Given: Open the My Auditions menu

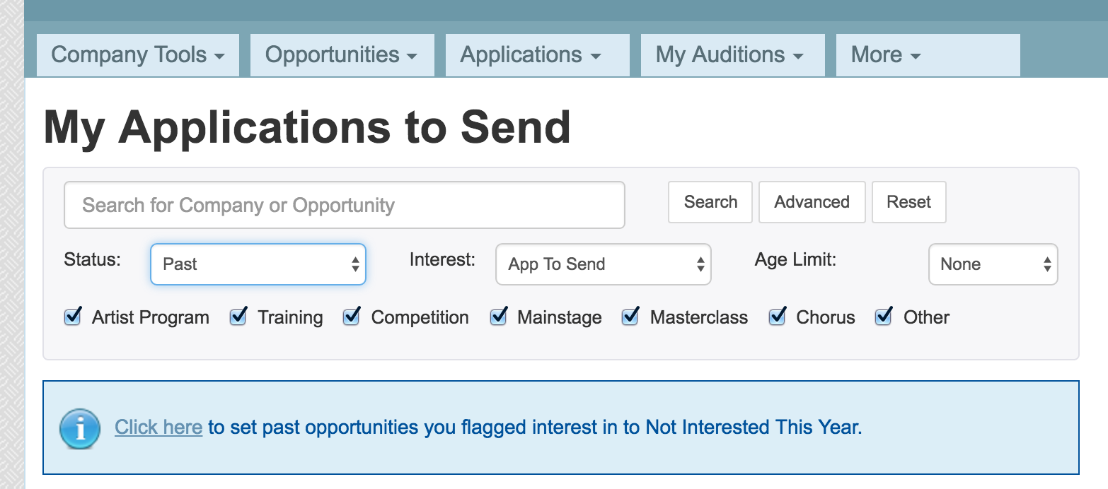Looking at the screenshot, I should coord(732,55).
